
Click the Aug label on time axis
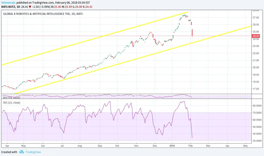(80, 146)
